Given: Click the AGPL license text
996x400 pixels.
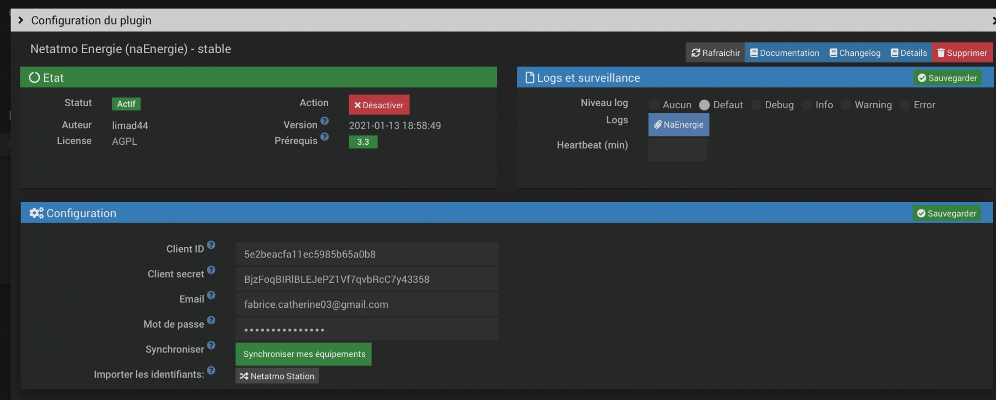Looking at the screenshot, I should [x=124, y=141].
